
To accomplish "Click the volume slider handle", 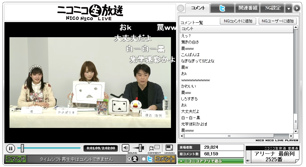I will (141, 147).
